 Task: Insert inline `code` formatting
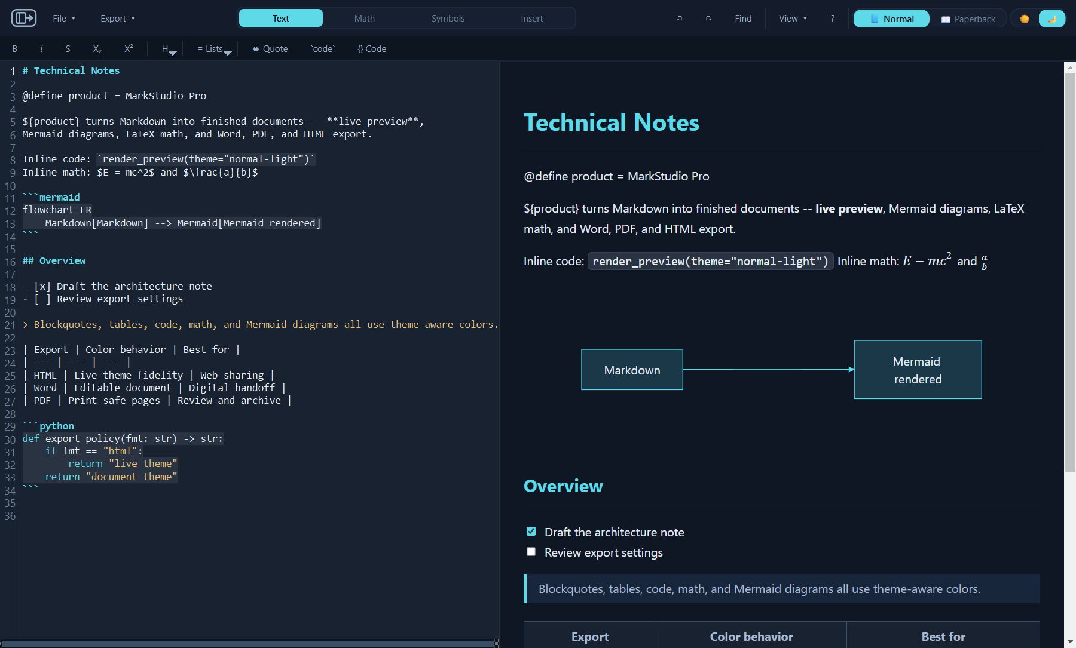(323, 49)
